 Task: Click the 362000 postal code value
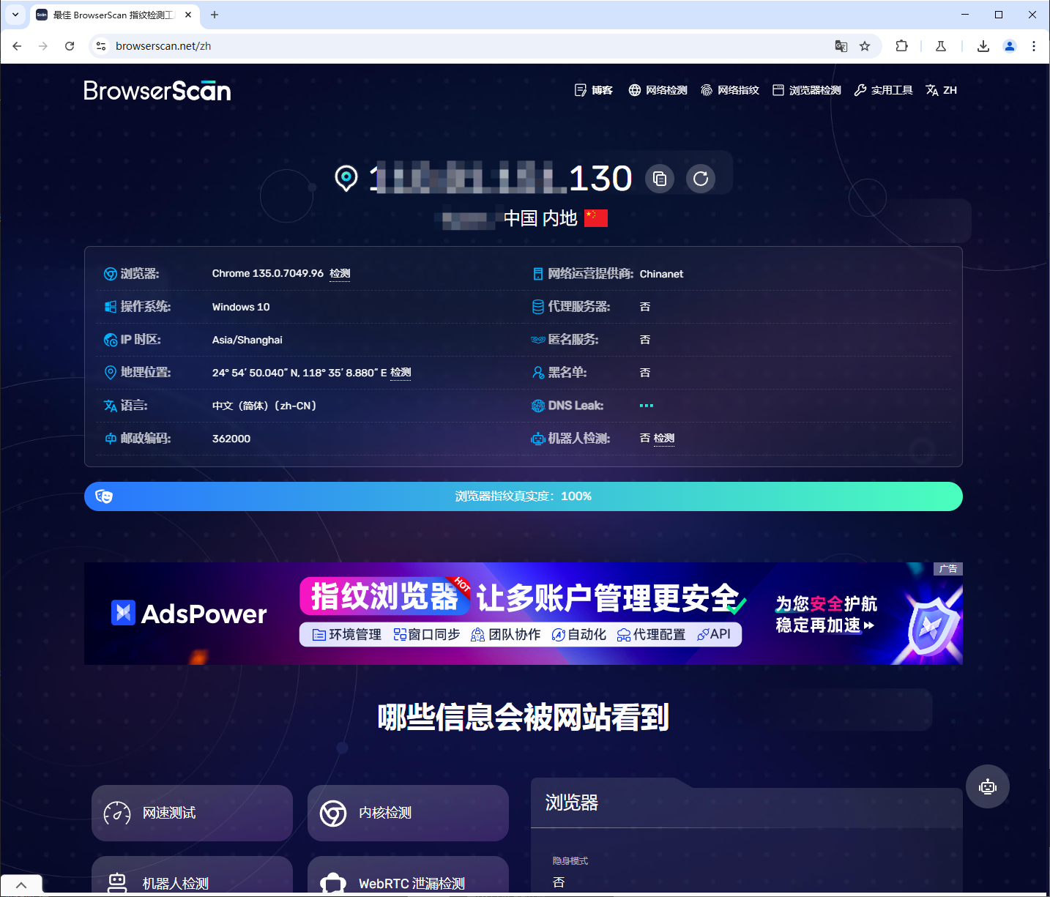[231, 439]
